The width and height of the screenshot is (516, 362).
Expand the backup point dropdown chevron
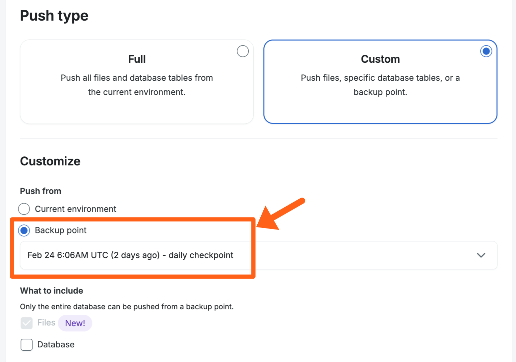(481, 255)
